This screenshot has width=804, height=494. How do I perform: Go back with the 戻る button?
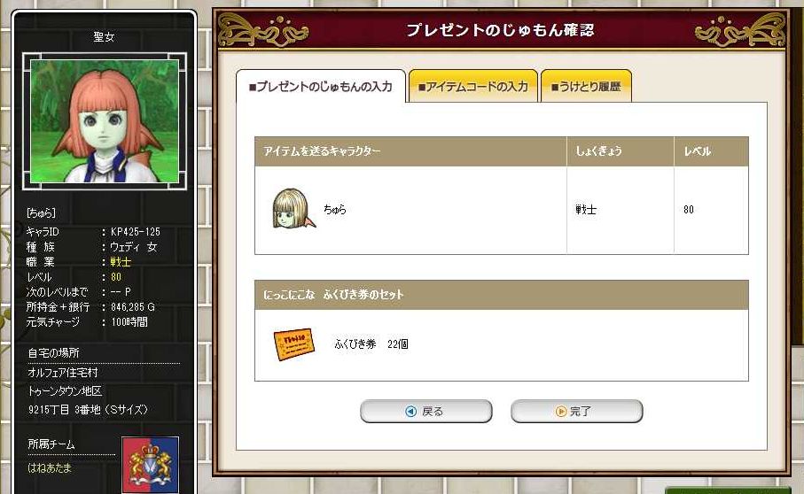tap(426, 411)
